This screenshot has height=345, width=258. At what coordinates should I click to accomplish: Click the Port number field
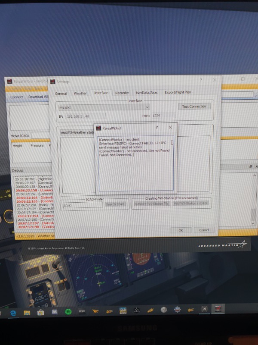[164, 115]
